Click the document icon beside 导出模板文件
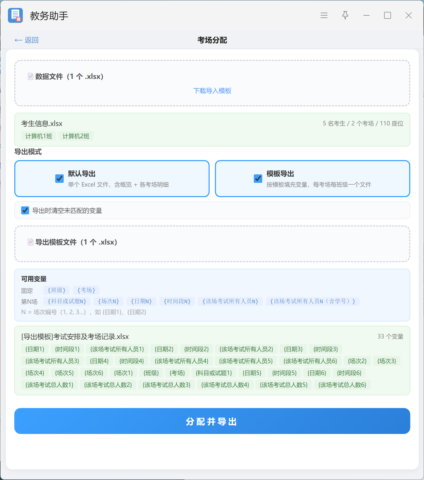This screenshot has height=480, width=424. point(30,242)
